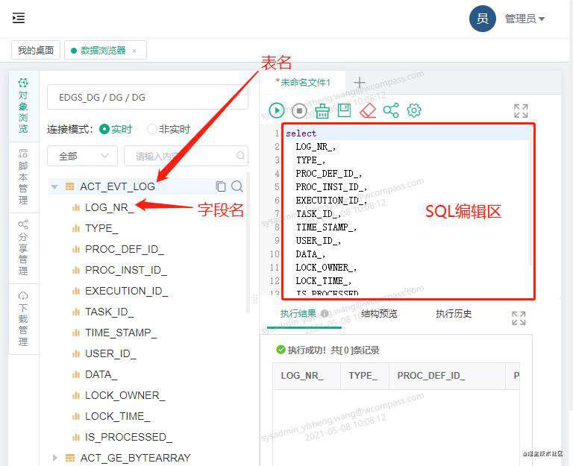
Task: Open editor settings gear icon
Action: pos(414,110)
